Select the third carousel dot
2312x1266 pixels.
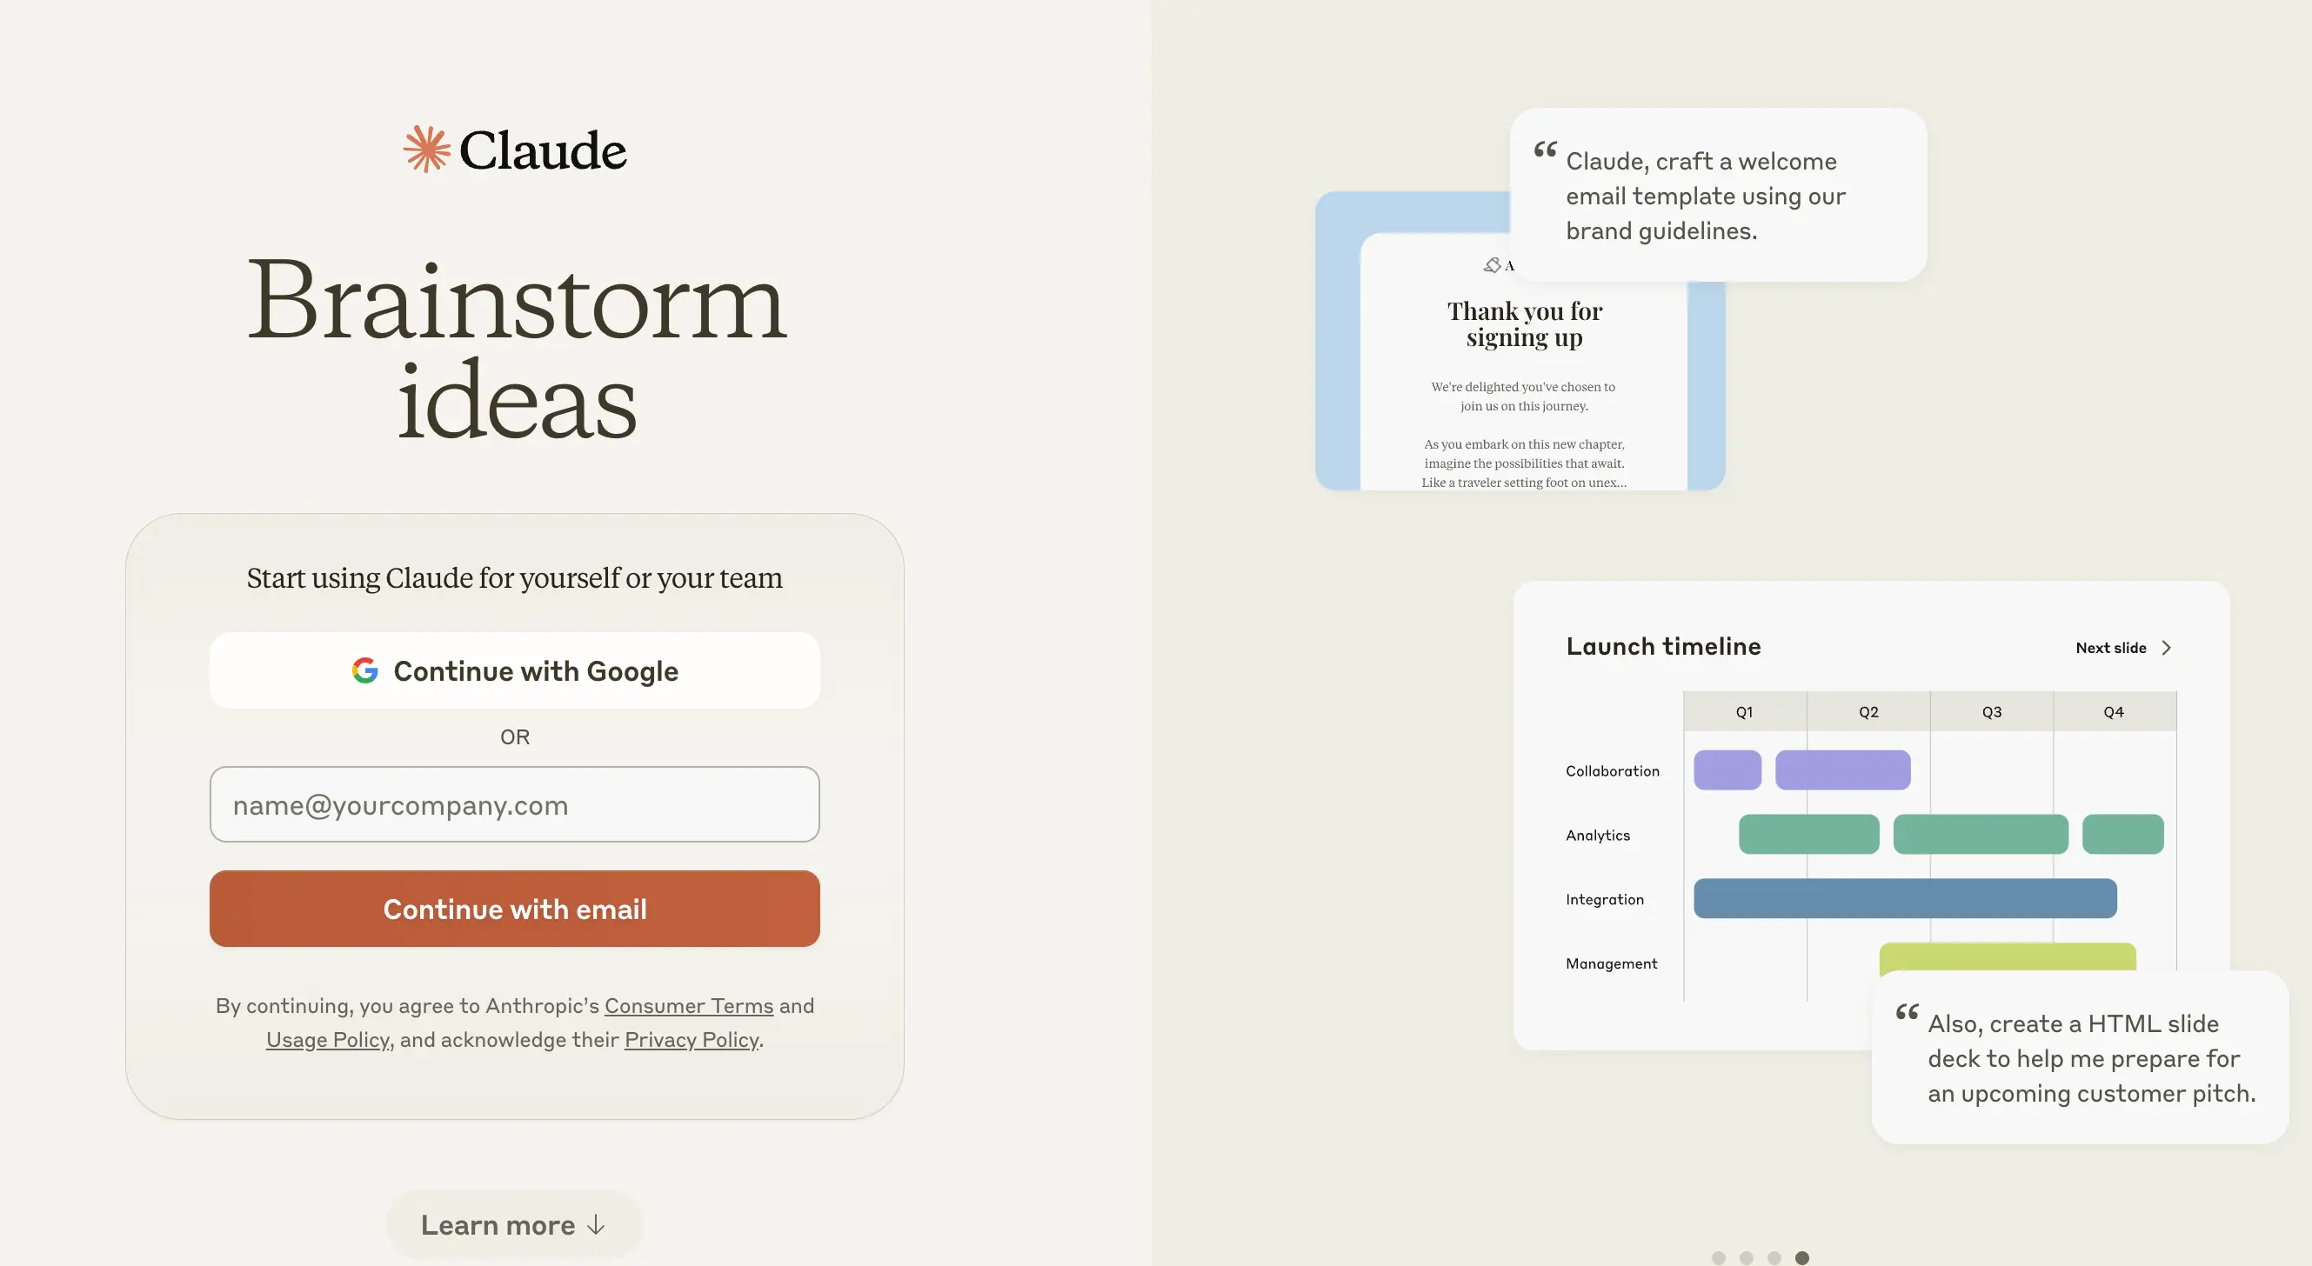(x=1774, y=1258)
